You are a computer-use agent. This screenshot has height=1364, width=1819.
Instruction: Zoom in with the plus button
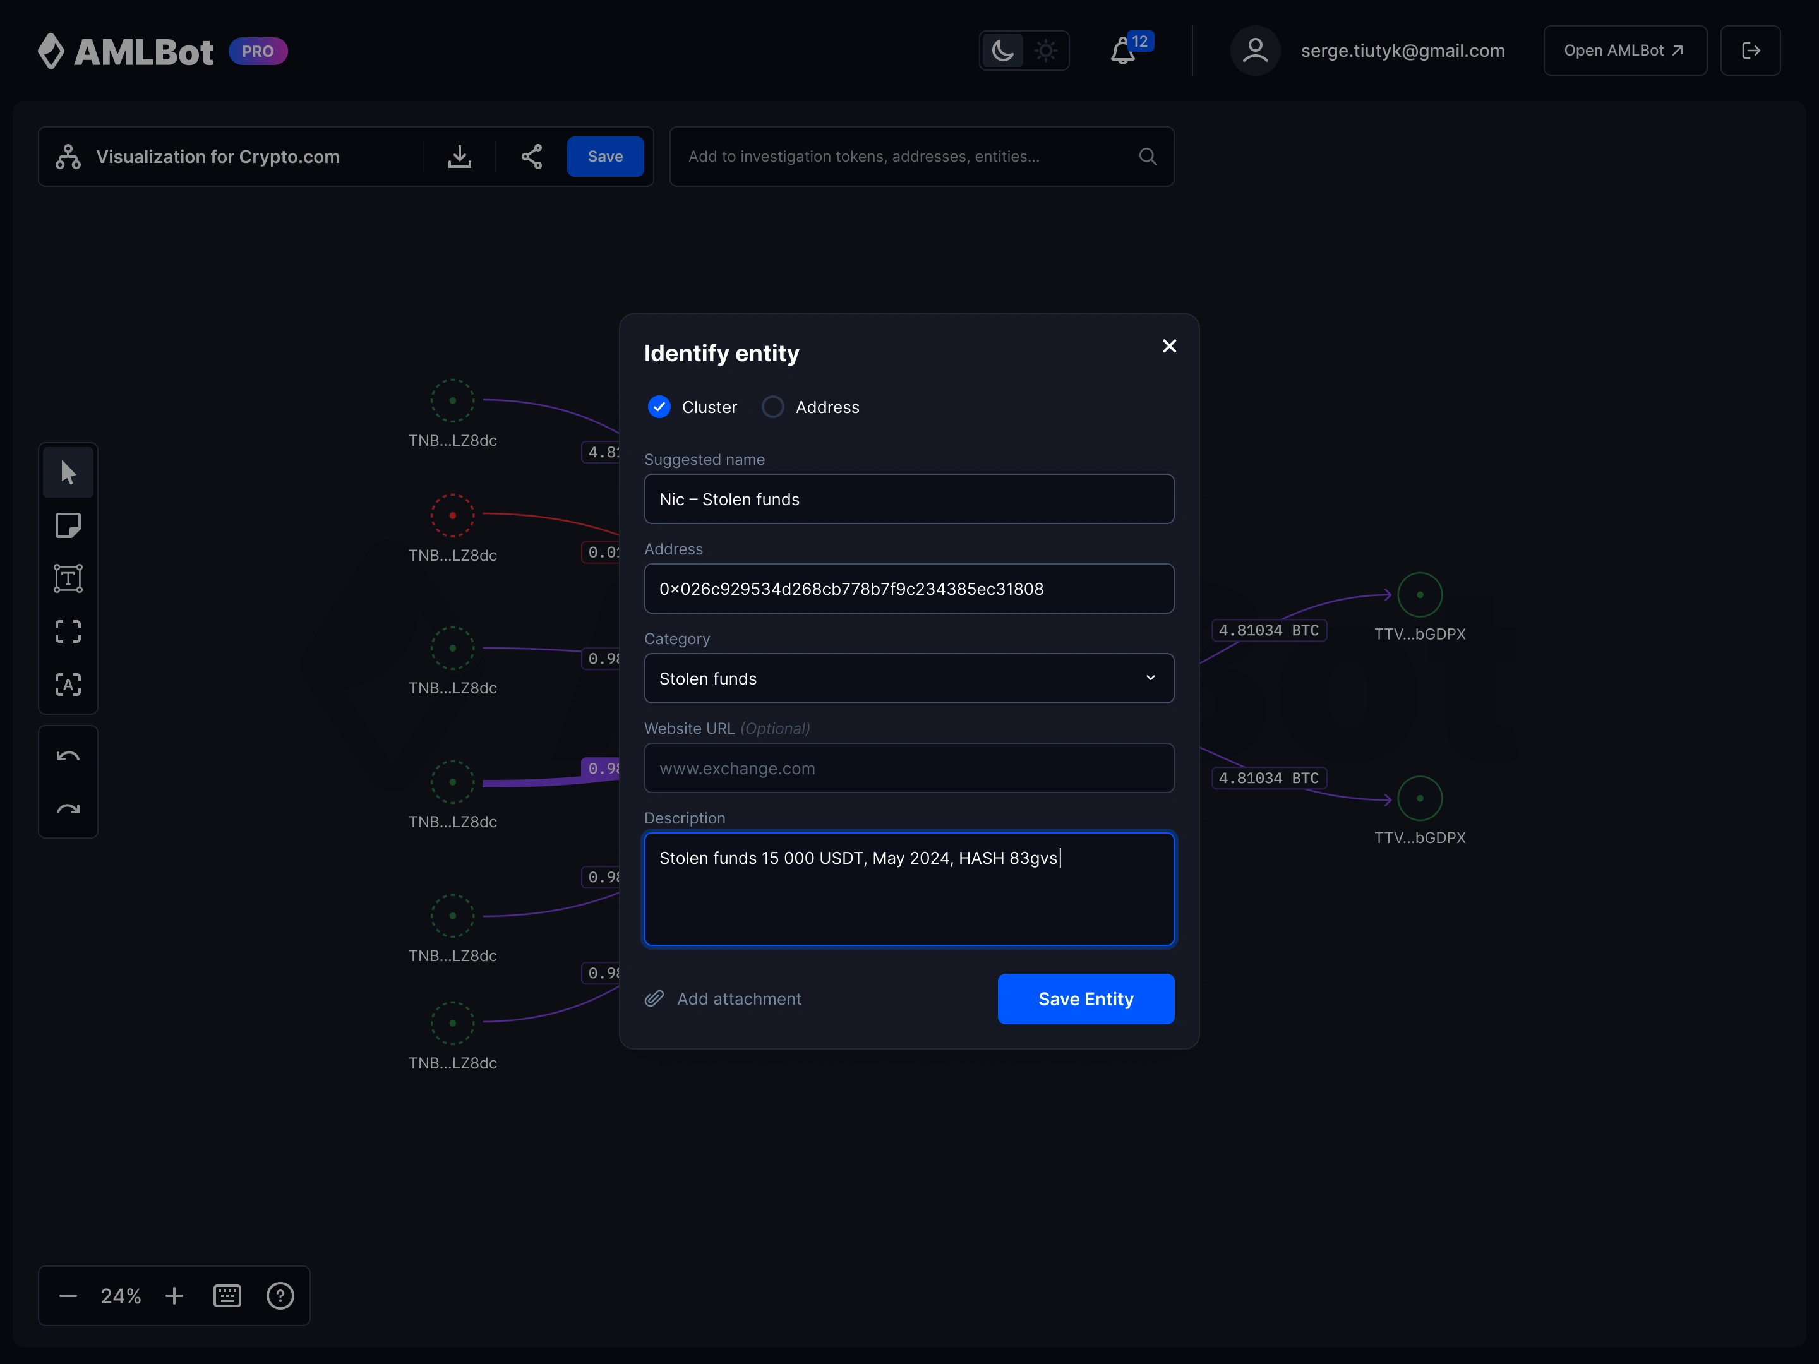(174, 1296)
